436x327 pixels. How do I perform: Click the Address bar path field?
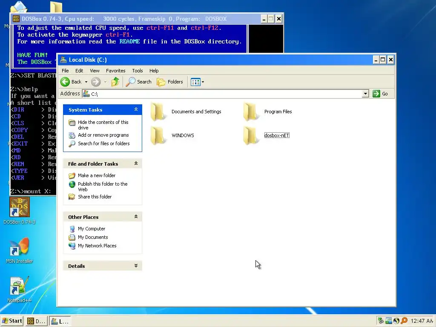pyautogui.click(x=222, y=94)
